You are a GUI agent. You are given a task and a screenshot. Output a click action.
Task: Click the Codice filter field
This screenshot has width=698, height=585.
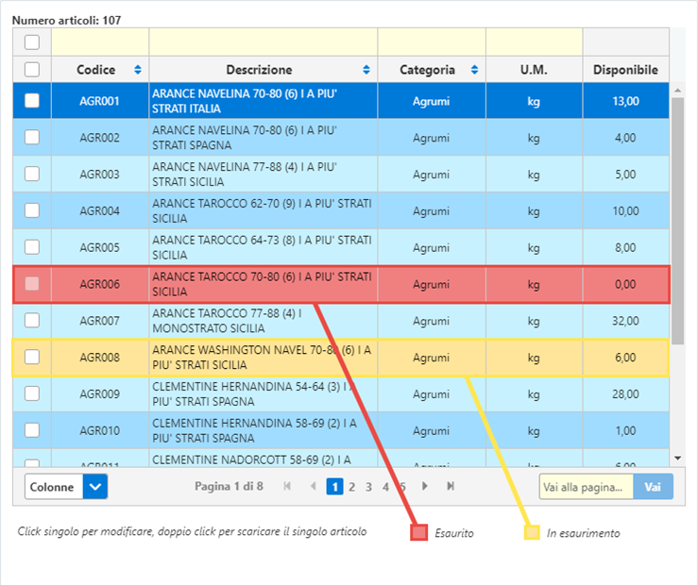tap(100, 42)
